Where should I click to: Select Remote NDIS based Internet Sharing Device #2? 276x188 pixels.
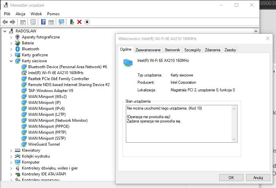coord(69,85)
